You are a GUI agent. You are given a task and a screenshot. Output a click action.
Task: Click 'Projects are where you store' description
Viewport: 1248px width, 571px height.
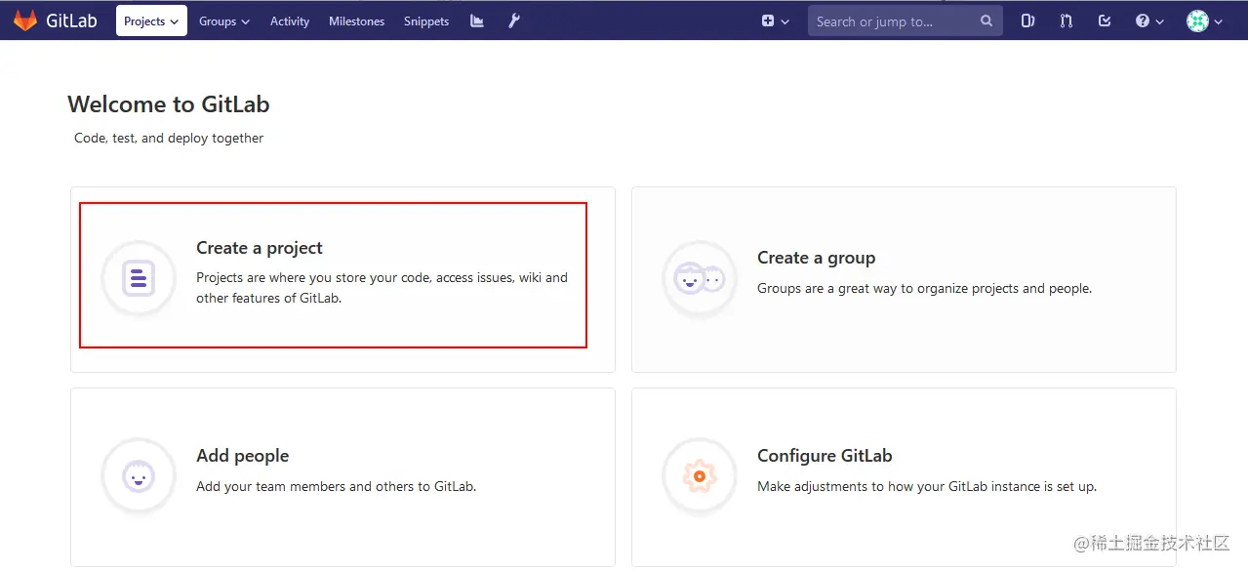pyautogui.click(x=382, y=288)
